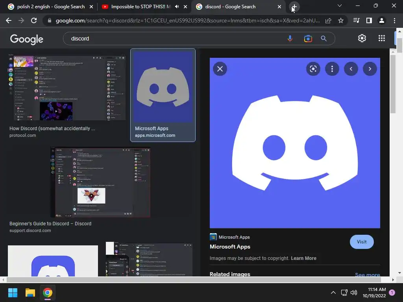Click the page vertical scrollbar thumb
Viewport: 403px width, 302px height.
pos(399,46)
